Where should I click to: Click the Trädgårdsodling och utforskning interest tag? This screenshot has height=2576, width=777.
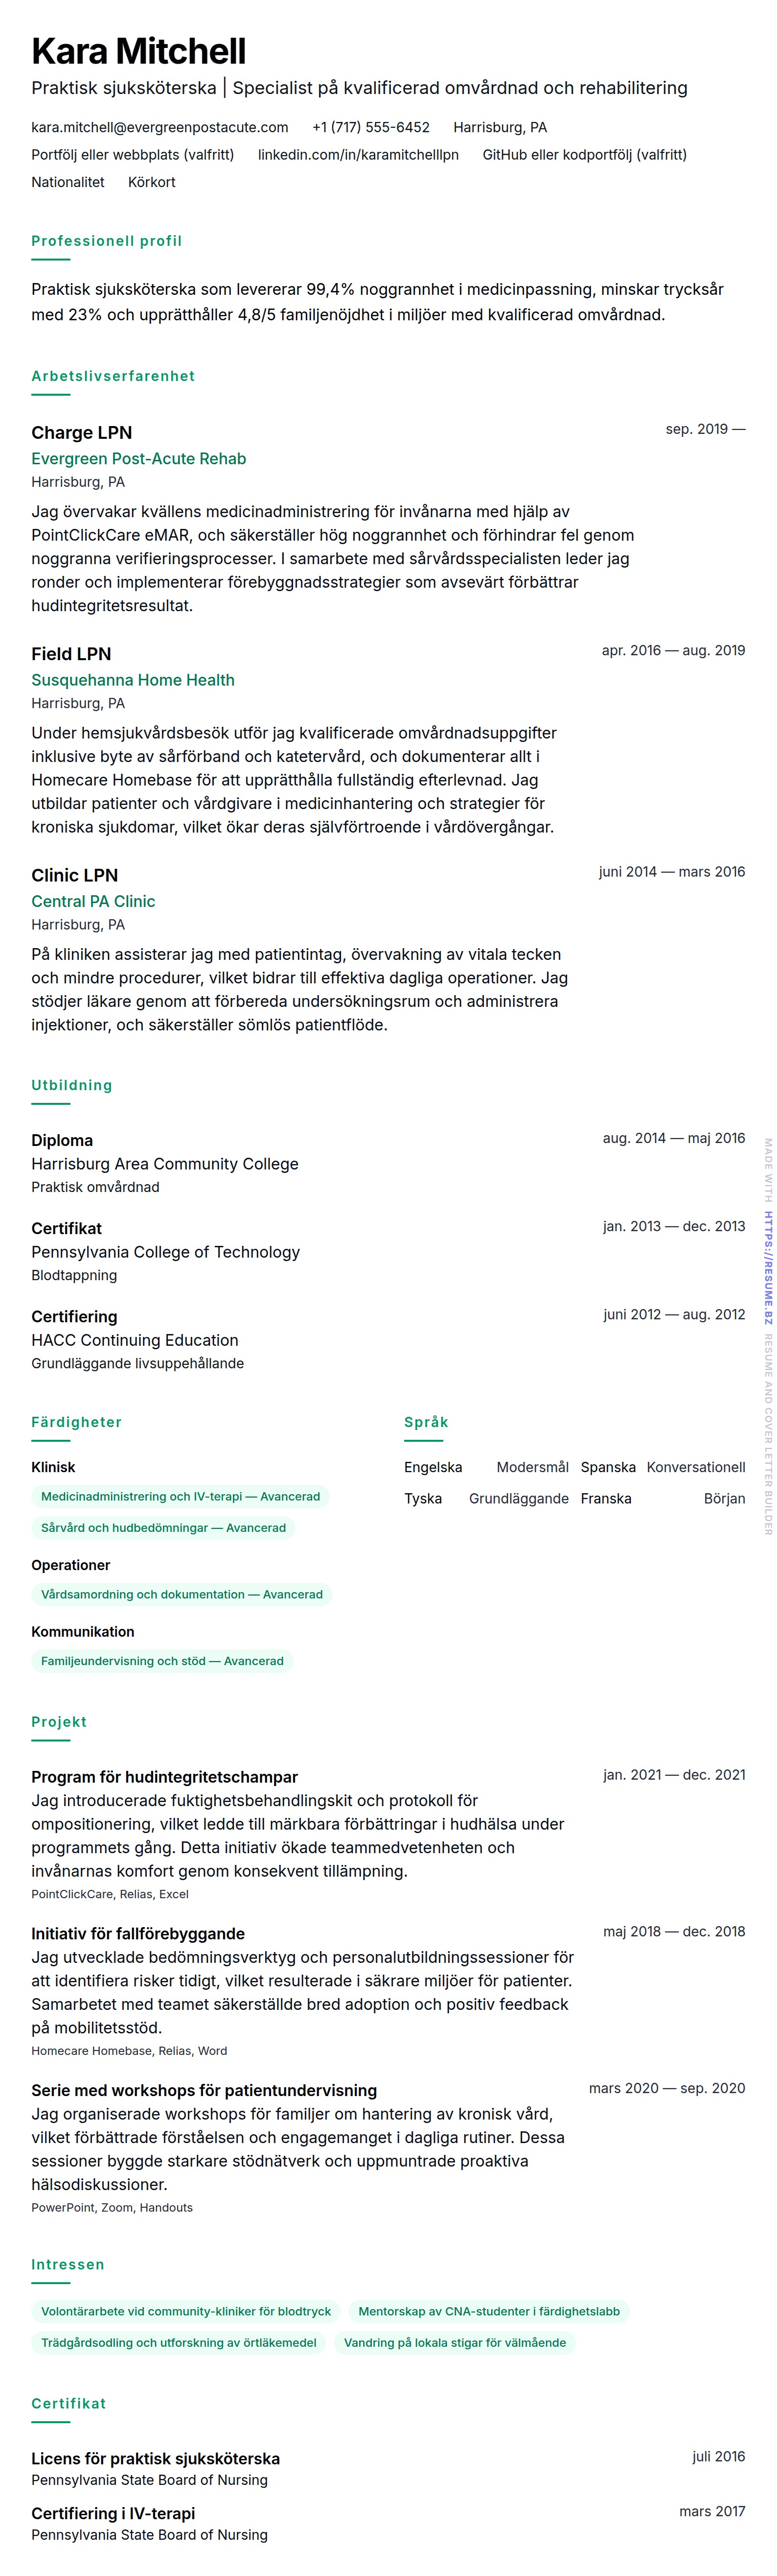pos(178,2342)
